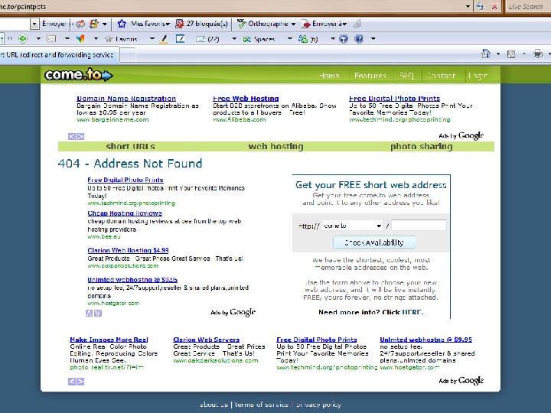The image size is (551, 413).
Task: Expand the mail (22) dropdown arrow
Action: (234, 39)
